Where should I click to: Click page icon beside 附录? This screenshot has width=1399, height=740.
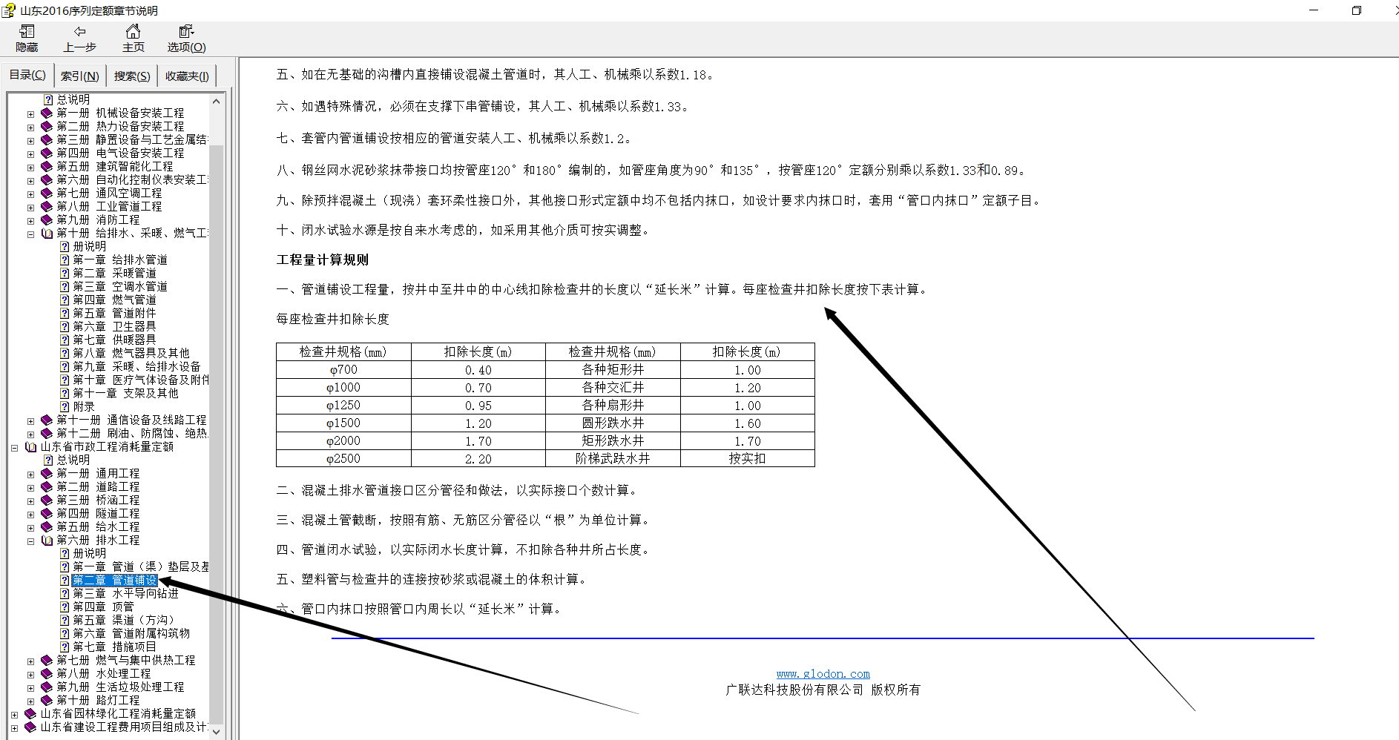(x=65, y=407)
